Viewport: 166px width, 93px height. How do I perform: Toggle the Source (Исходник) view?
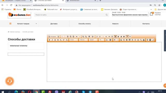52,37
